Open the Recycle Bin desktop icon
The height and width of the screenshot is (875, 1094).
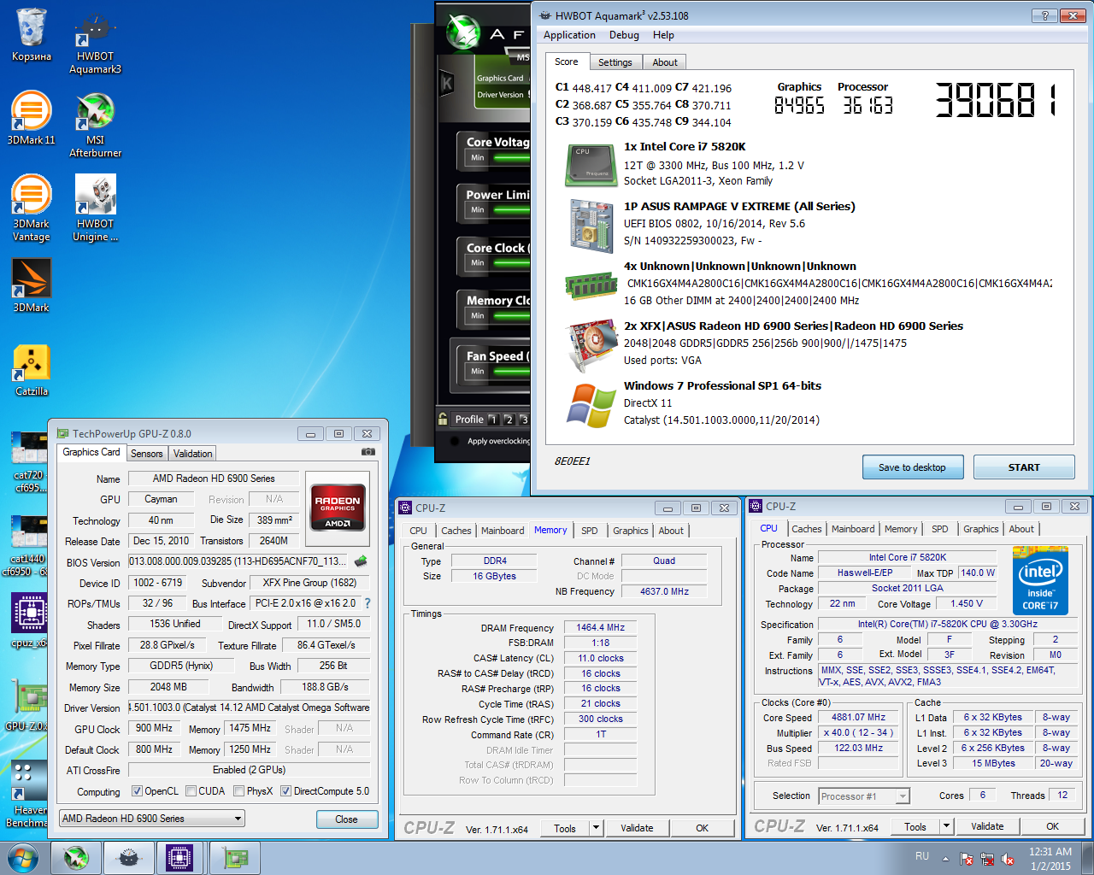coord(32,36)
